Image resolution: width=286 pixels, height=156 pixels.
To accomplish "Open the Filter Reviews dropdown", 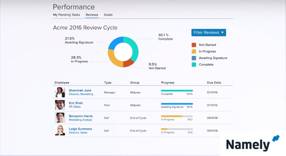I will 208,32.
